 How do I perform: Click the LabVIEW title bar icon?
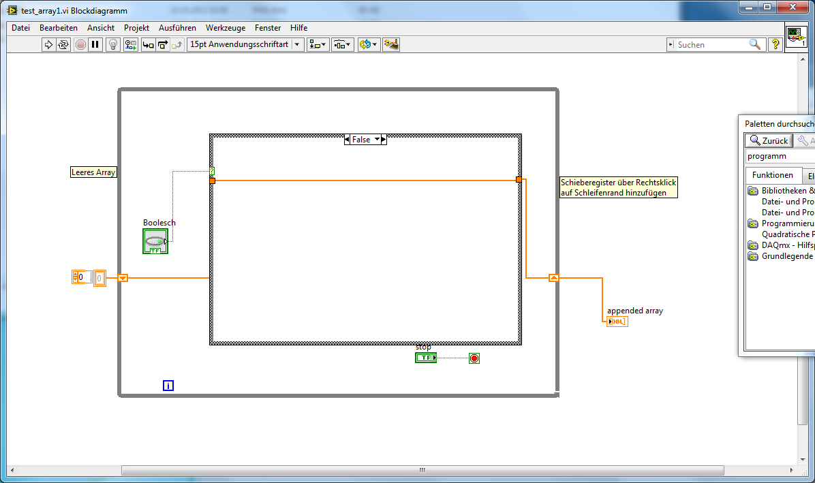click(x=12, y=10)
